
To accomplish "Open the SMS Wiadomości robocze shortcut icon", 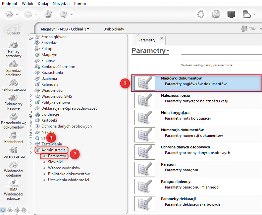I will coord(13,183).
